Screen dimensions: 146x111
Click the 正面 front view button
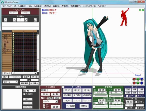coord(128,89)
